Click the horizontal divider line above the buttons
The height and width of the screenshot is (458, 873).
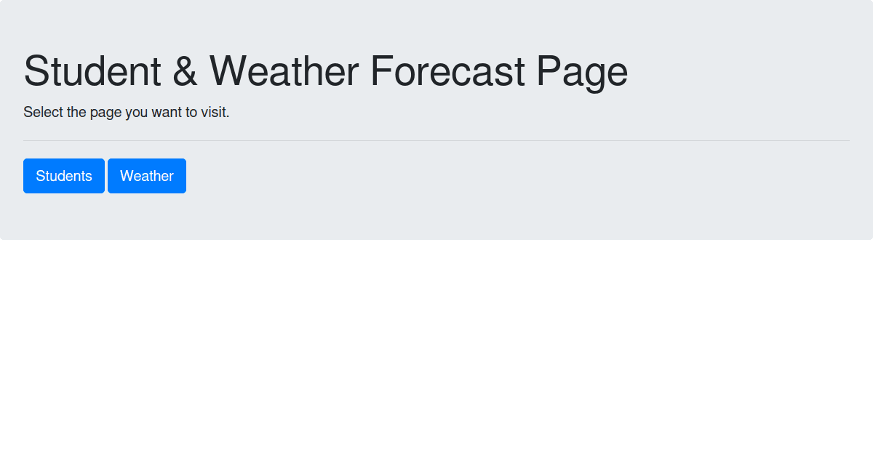click(436, 140)
